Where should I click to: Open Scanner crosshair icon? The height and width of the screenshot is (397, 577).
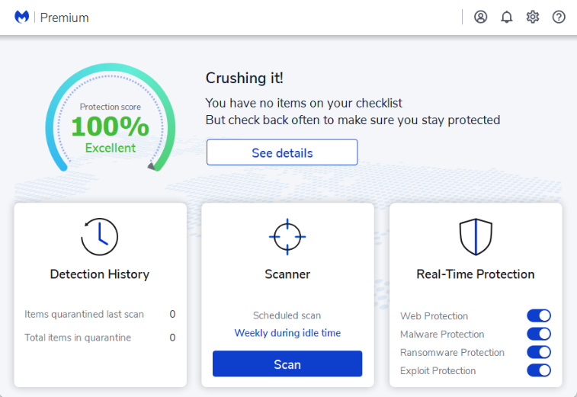[287, 236]
